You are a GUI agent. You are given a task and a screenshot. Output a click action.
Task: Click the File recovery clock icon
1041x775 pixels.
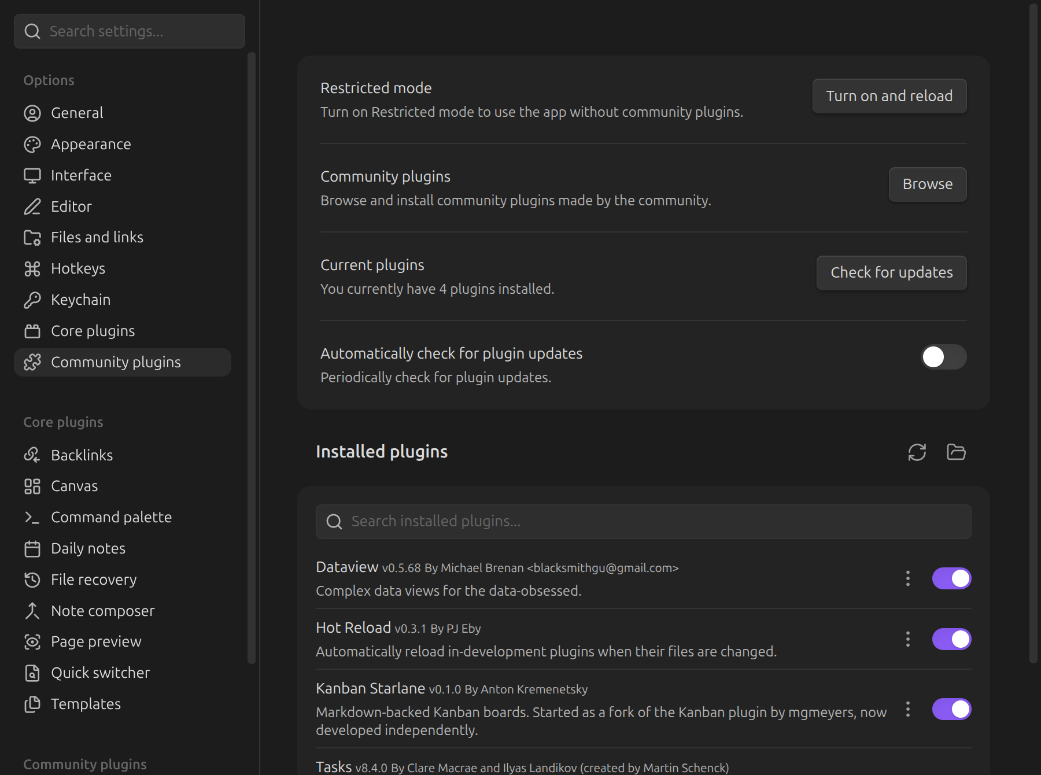tap(32, 580)
